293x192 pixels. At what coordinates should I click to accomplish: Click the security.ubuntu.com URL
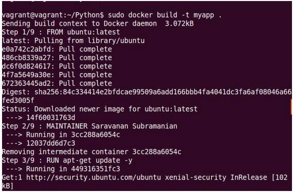click(x=94, y=178)
